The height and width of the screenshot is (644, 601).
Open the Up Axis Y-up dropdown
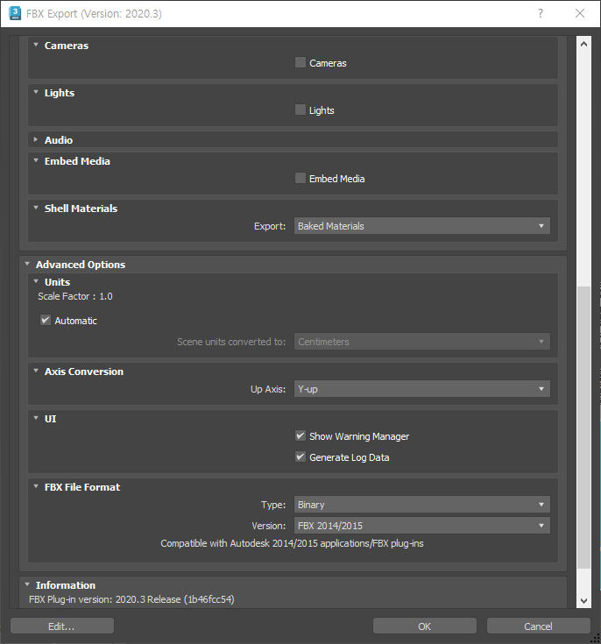coord(422,389)
